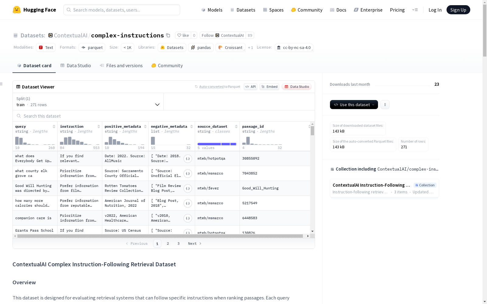Screen dimensions: 487x304
Task: Open the dataset Community tab
Action: 167,66
